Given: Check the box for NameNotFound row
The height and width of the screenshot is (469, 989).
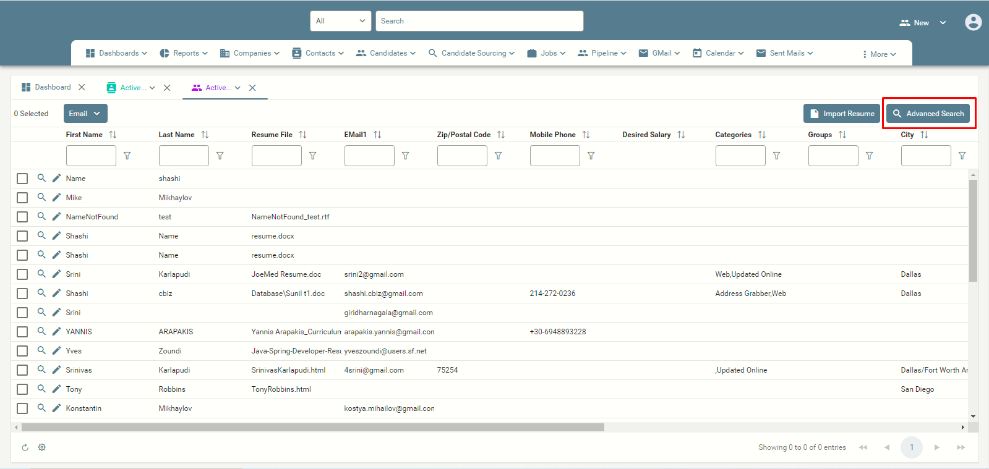Looking at the screenshot, I should 22,217.
